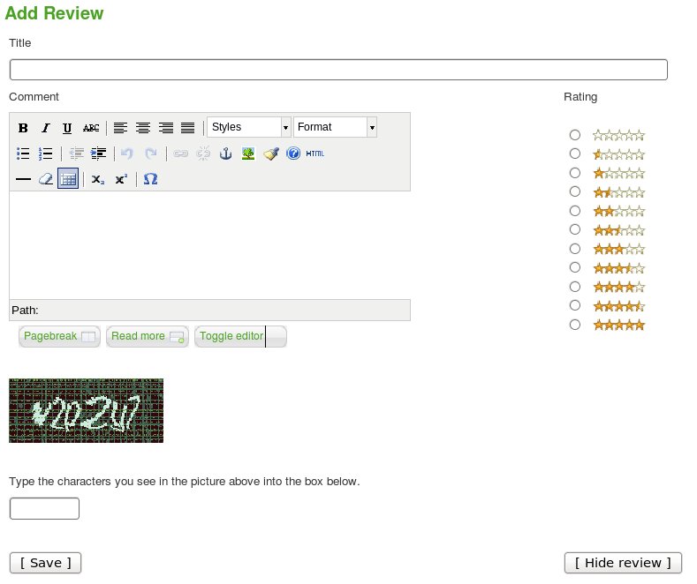Select the zero-star rating option
The height and width of the screenshot is (584, 697).
click(x=575, y=135)
